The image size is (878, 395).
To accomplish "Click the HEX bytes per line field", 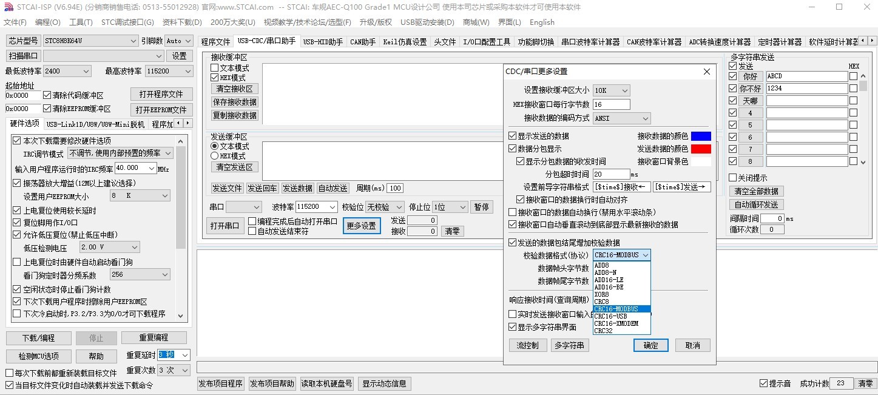I will point(611,104).
